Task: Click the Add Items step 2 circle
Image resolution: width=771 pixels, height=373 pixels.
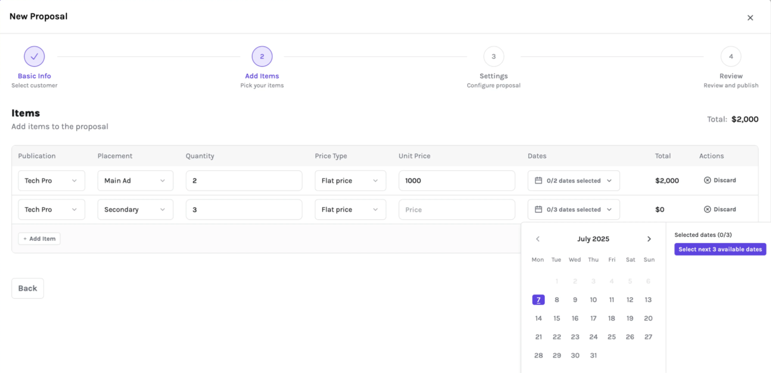Action: [262, 57]
